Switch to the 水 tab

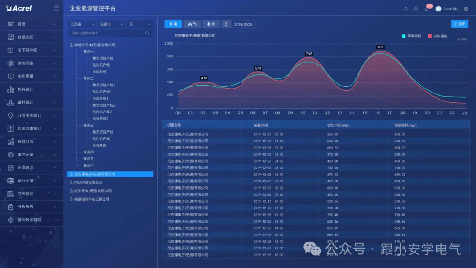pos(211,24)
